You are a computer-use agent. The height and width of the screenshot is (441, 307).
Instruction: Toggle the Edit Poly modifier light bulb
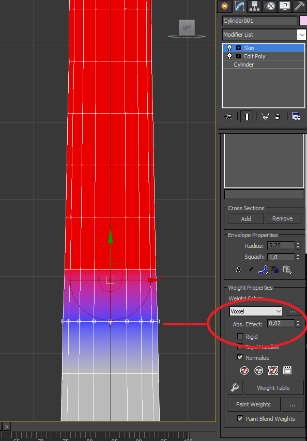point(229,56)
